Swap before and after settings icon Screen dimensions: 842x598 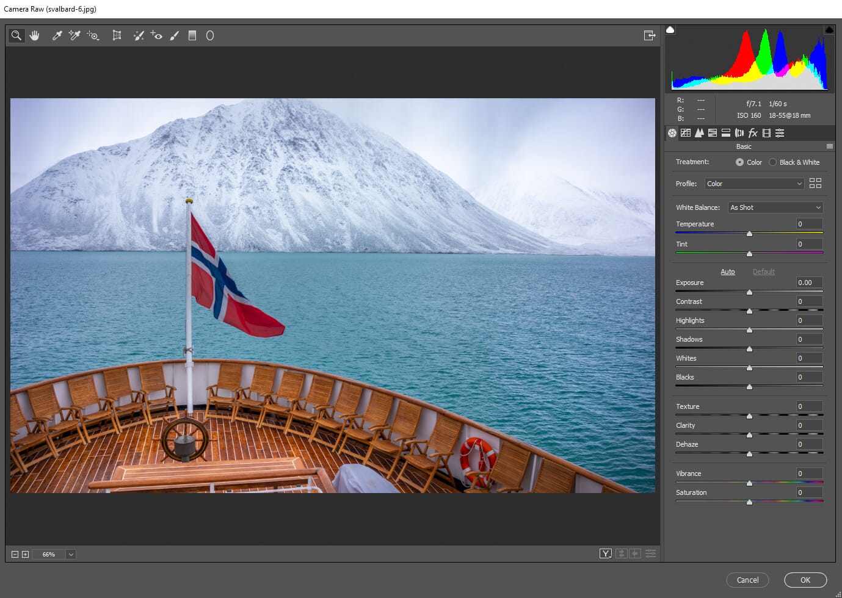click(x=622, y=553)
